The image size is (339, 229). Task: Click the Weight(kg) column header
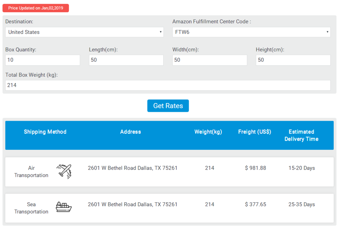tap(208, 132)
